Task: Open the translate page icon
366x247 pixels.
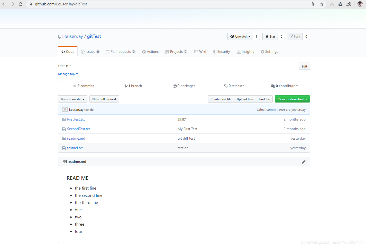Action: 314,4
